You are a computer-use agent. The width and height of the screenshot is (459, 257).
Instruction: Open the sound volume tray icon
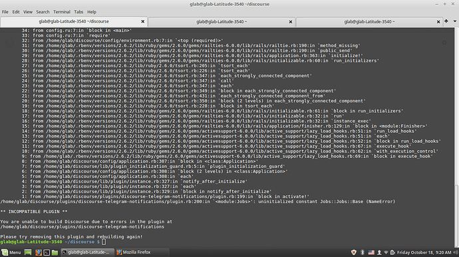click(x=456, y=252)
